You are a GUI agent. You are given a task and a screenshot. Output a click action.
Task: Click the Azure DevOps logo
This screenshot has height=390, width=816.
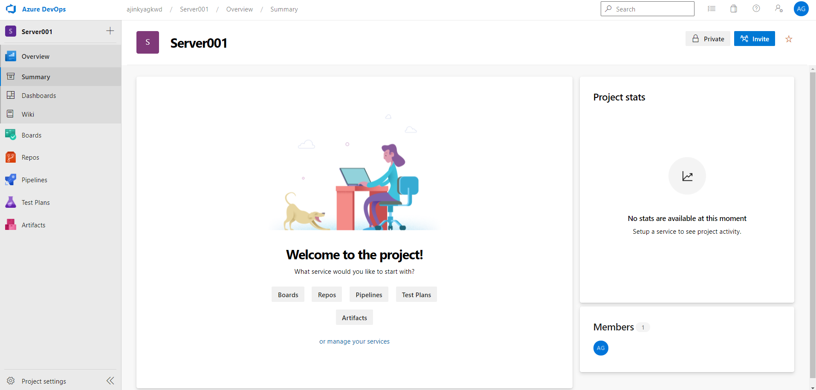coord(11,9)
